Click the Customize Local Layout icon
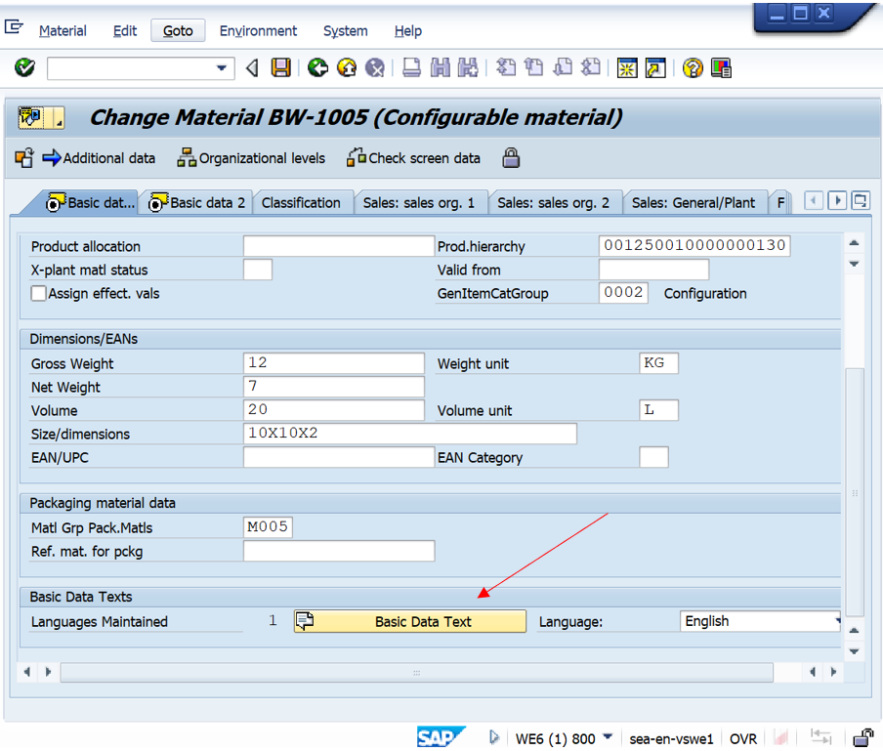Viewport: 883px width, 751px height. tap(722, 67)
